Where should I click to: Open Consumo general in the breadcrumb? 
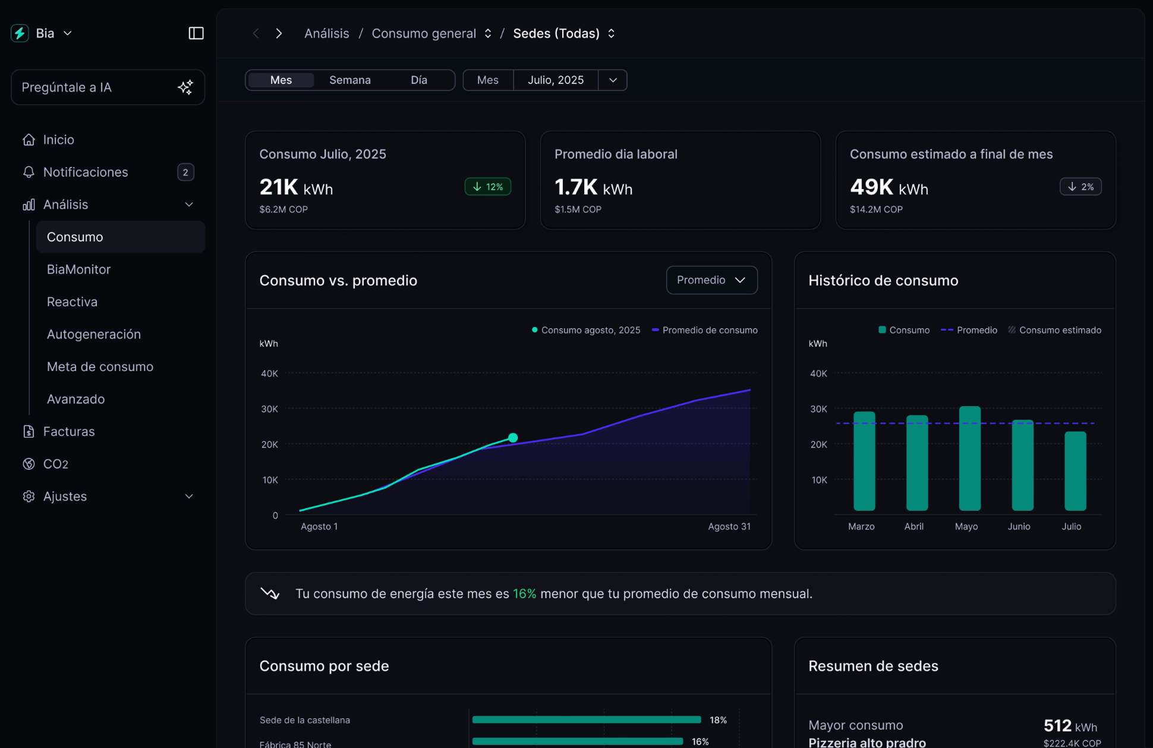(424, 33)
